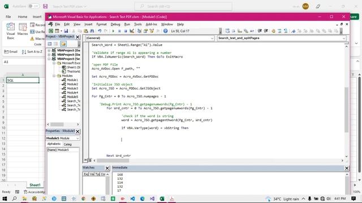Click the Macros ribbon button in Excel
This screenshot has height=203, width=362.
(x=23, y=29)
